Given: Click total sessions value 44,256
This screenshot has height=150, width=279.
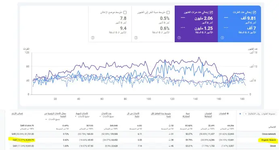Looking at the screenshot, I should tap(230, 126).
